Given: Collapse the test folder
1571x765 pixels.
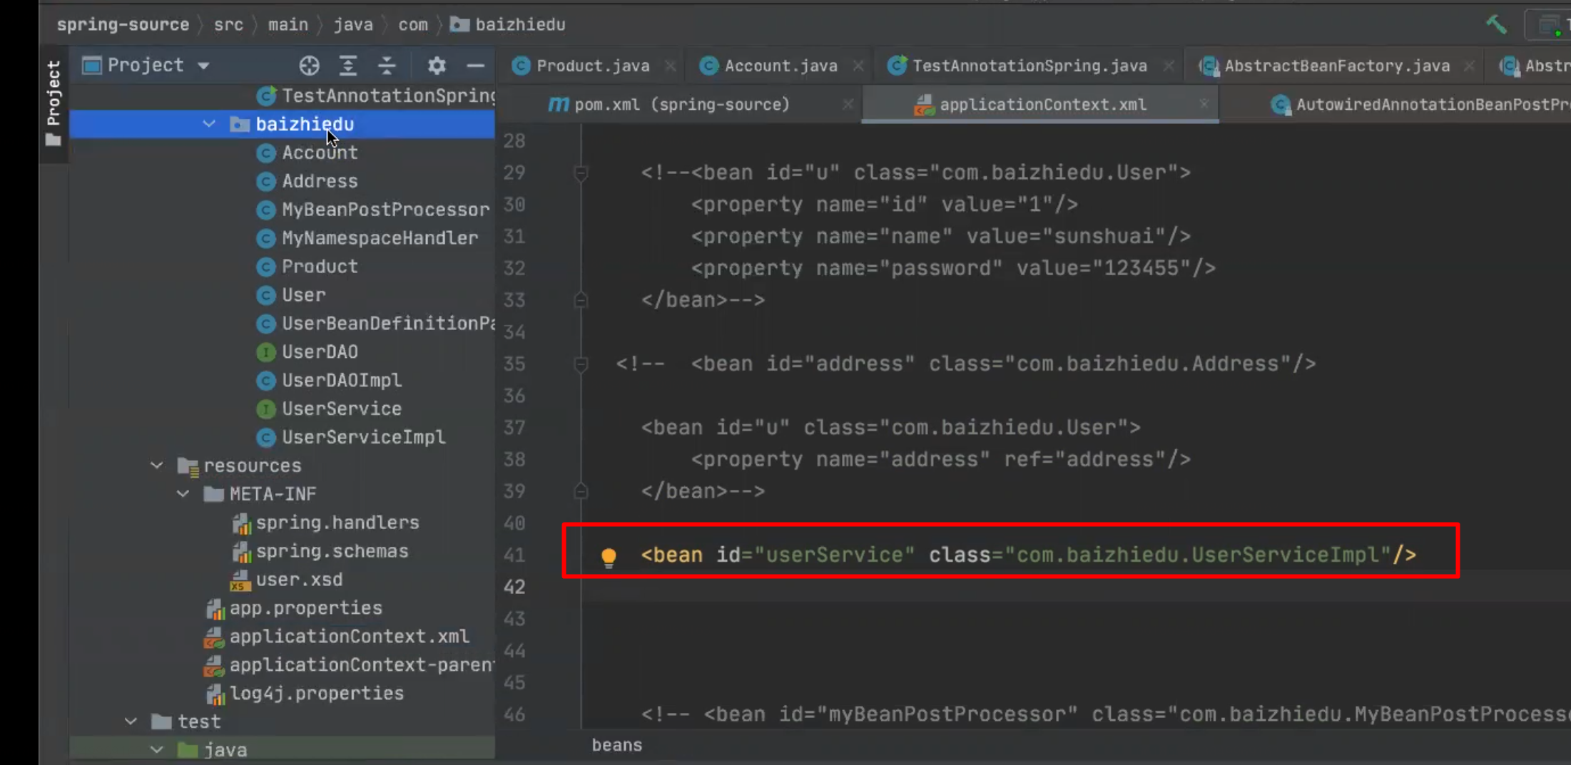Looking at the screenshot, I should pyautogui.click(x=131, y=722).
